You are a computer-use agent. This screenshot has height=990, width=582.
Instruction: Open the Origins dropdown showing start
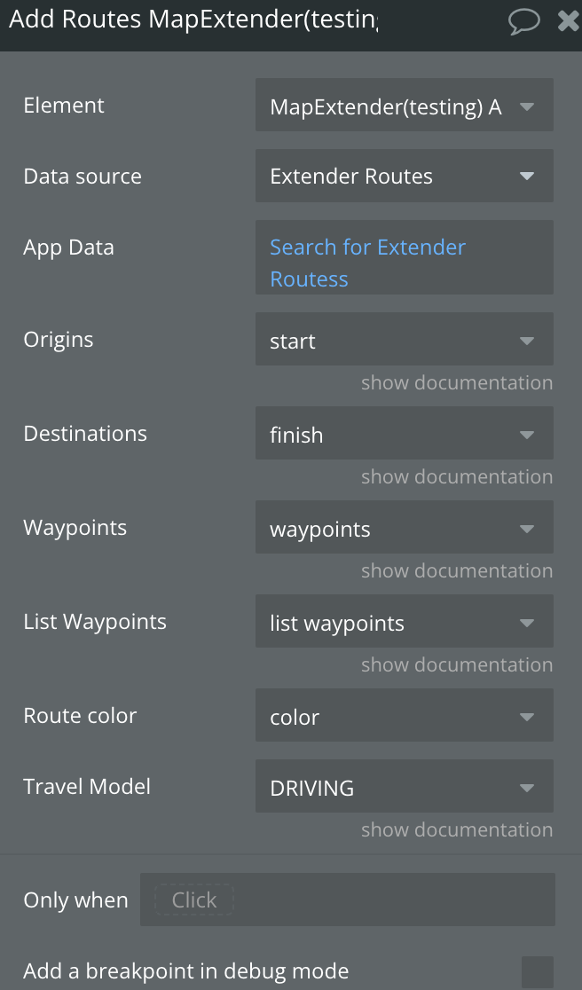click(x=405, y=339)
